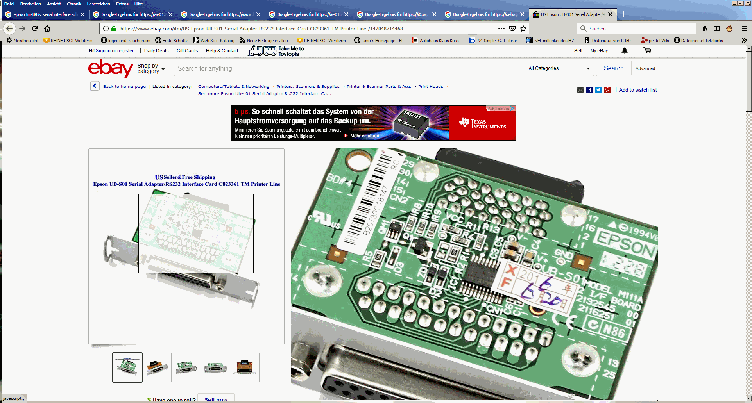
Task: Open the Datei menu
Action: tap(9, 4)
